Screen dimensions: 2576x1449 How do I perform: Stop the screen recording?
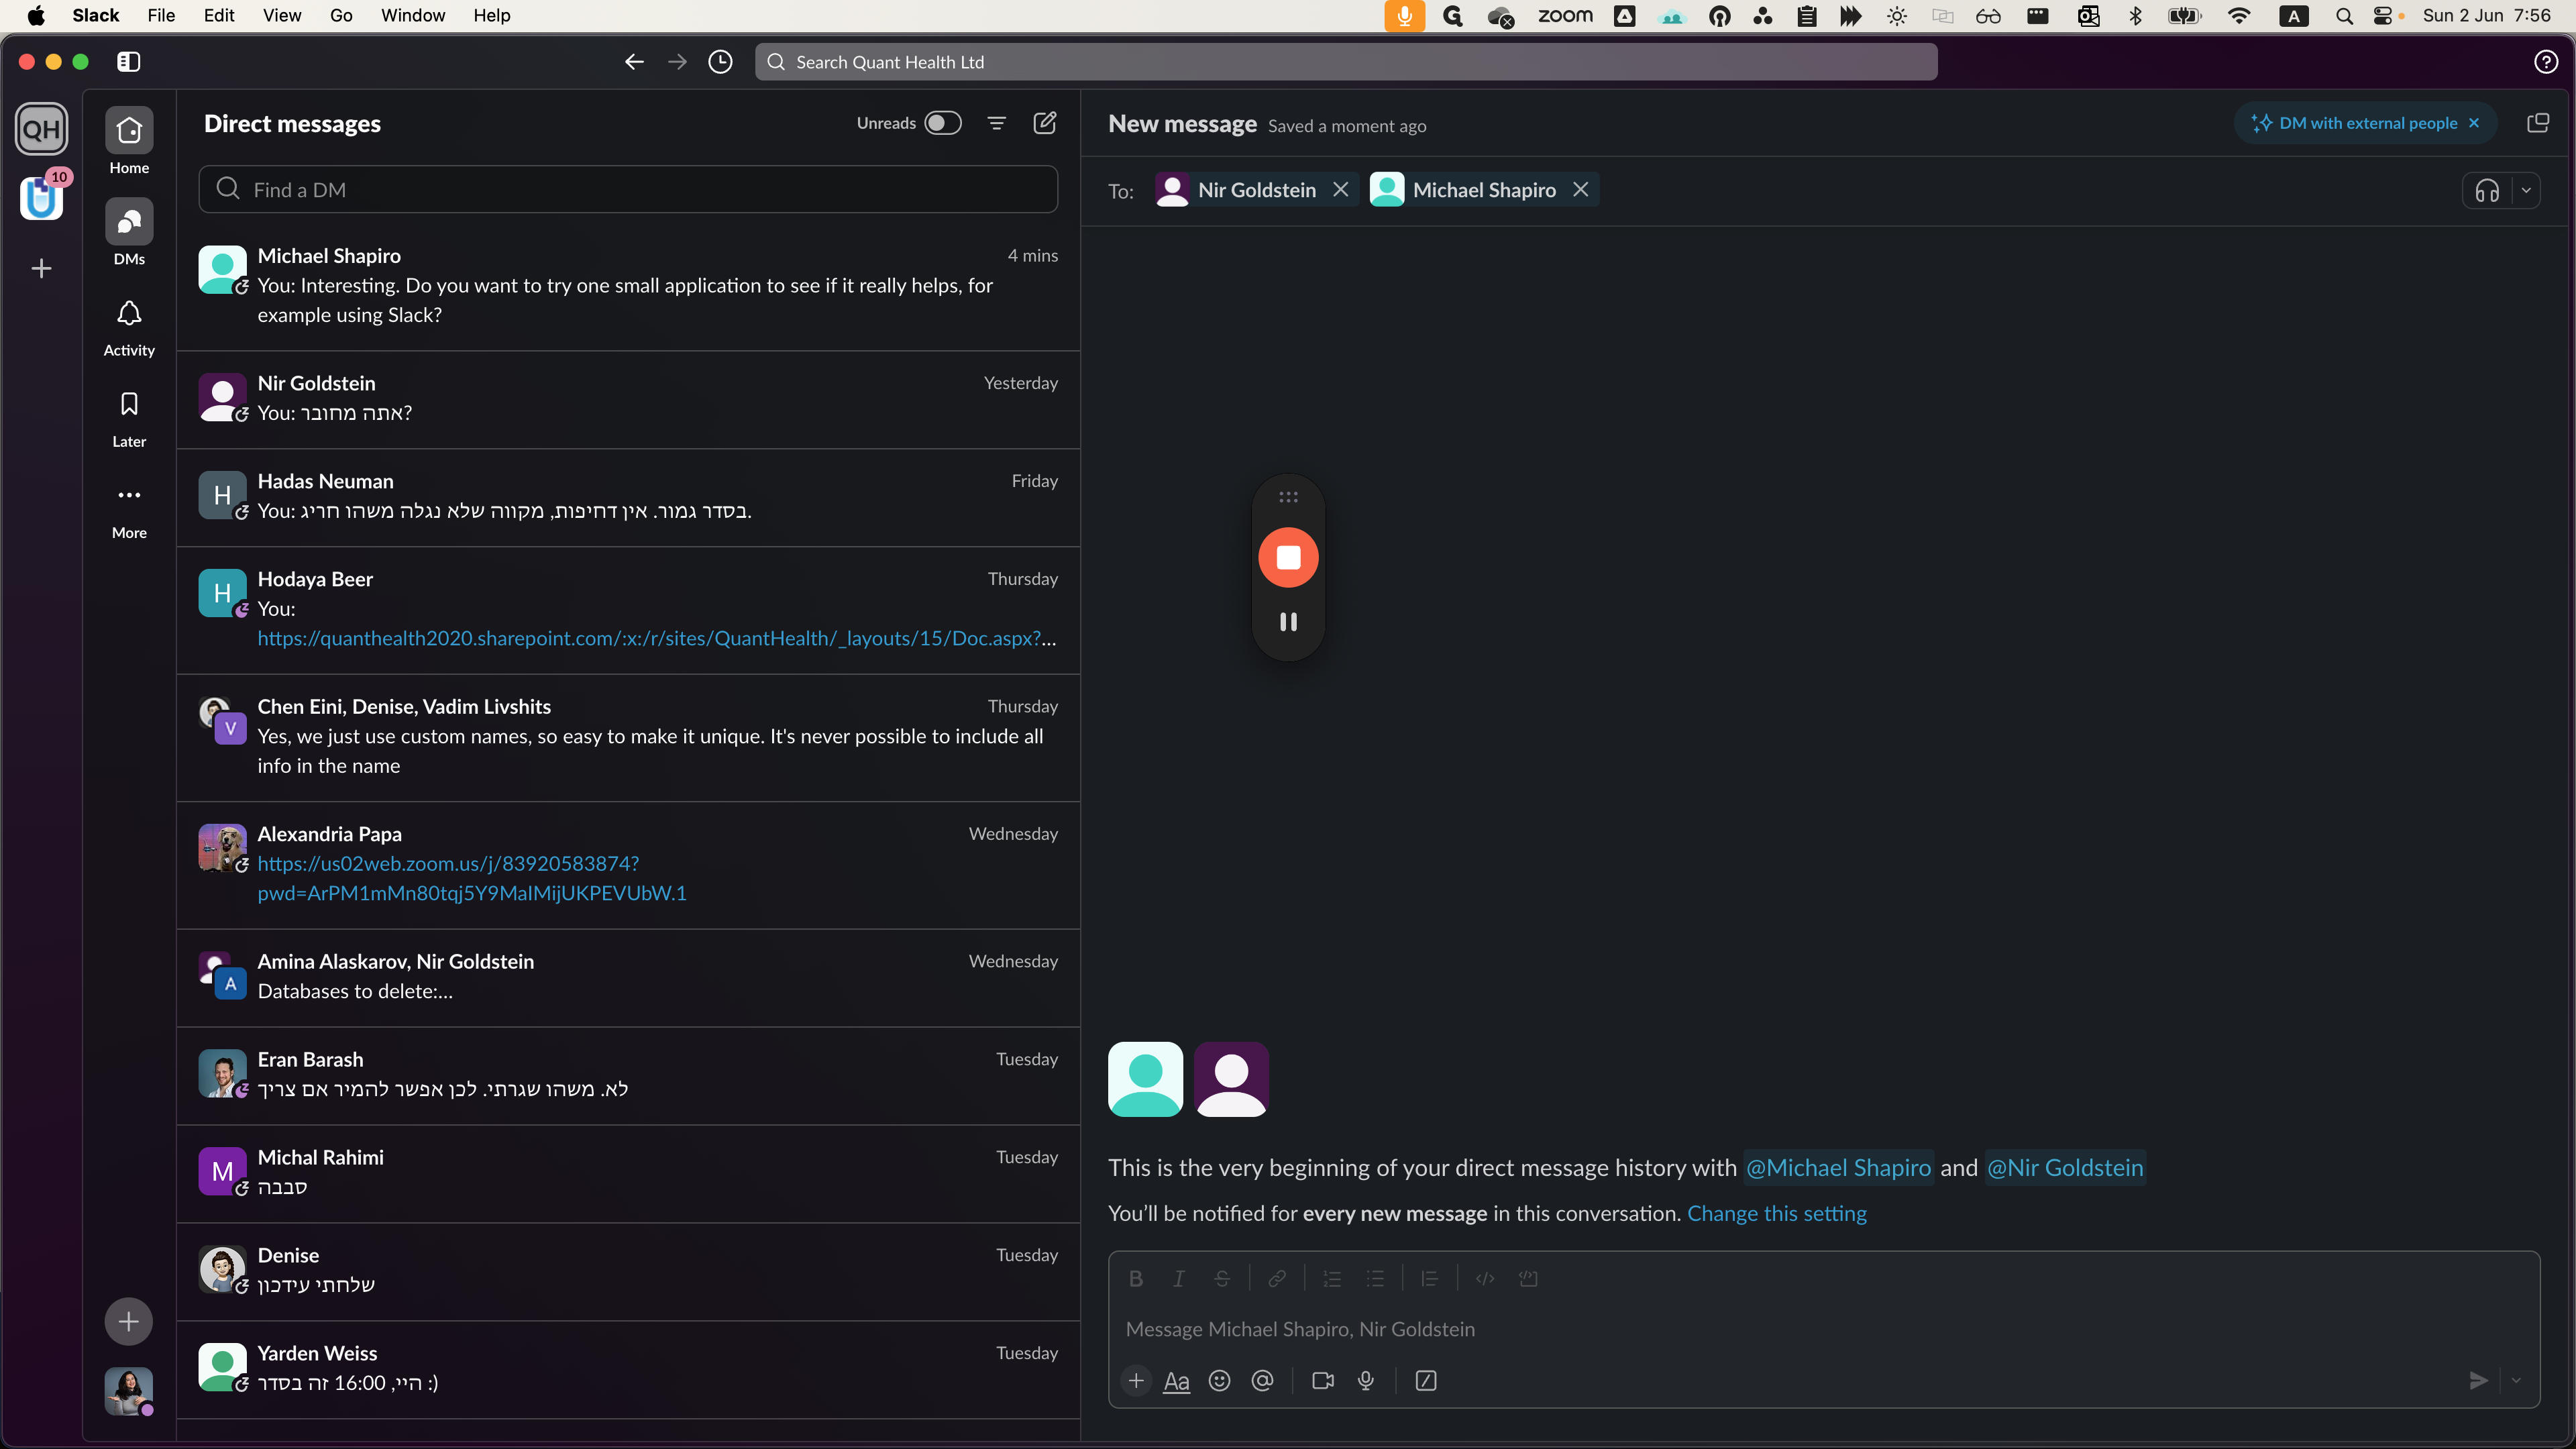[1288, 557]
